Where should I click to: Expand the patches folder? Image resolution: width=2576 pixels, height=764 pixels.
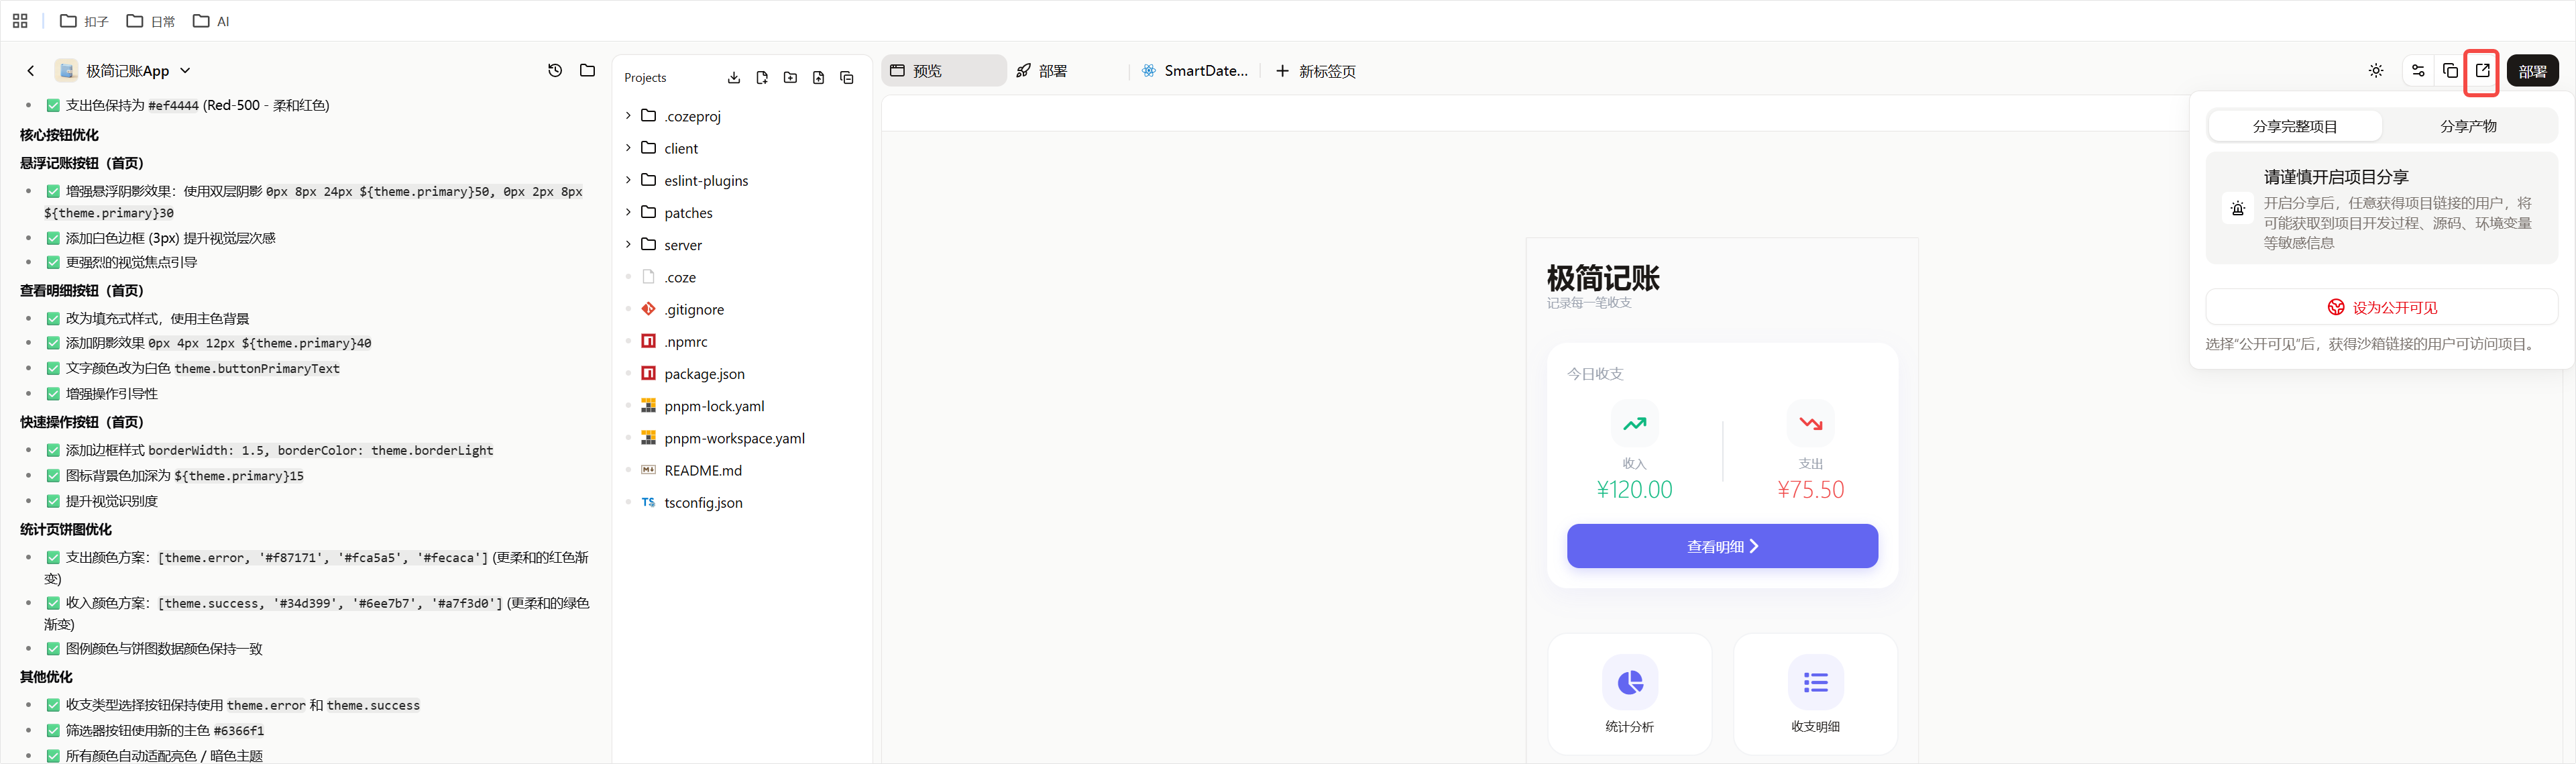pos(627,212)
